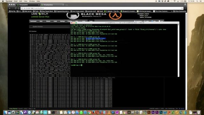Open the KVM Kernel-based bookmark
This screenshot has height=115, width=204.
coord(144,11)
